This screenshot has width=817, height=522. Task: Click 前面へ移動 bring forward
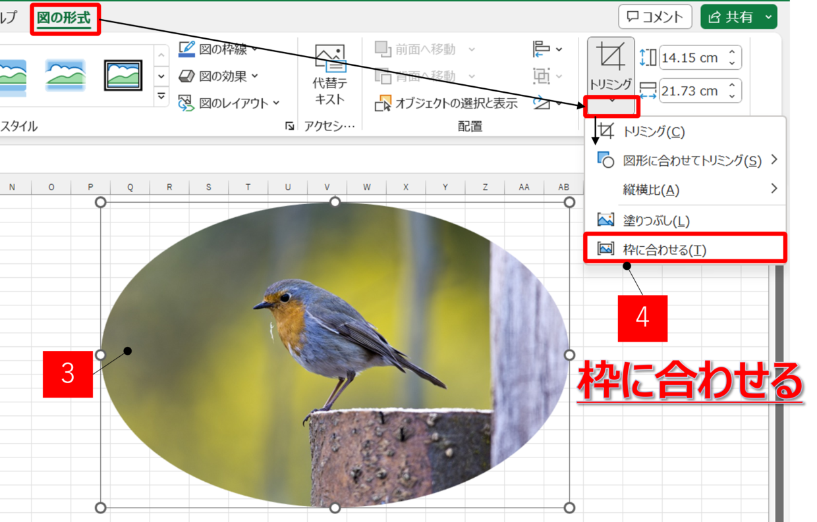416,49
